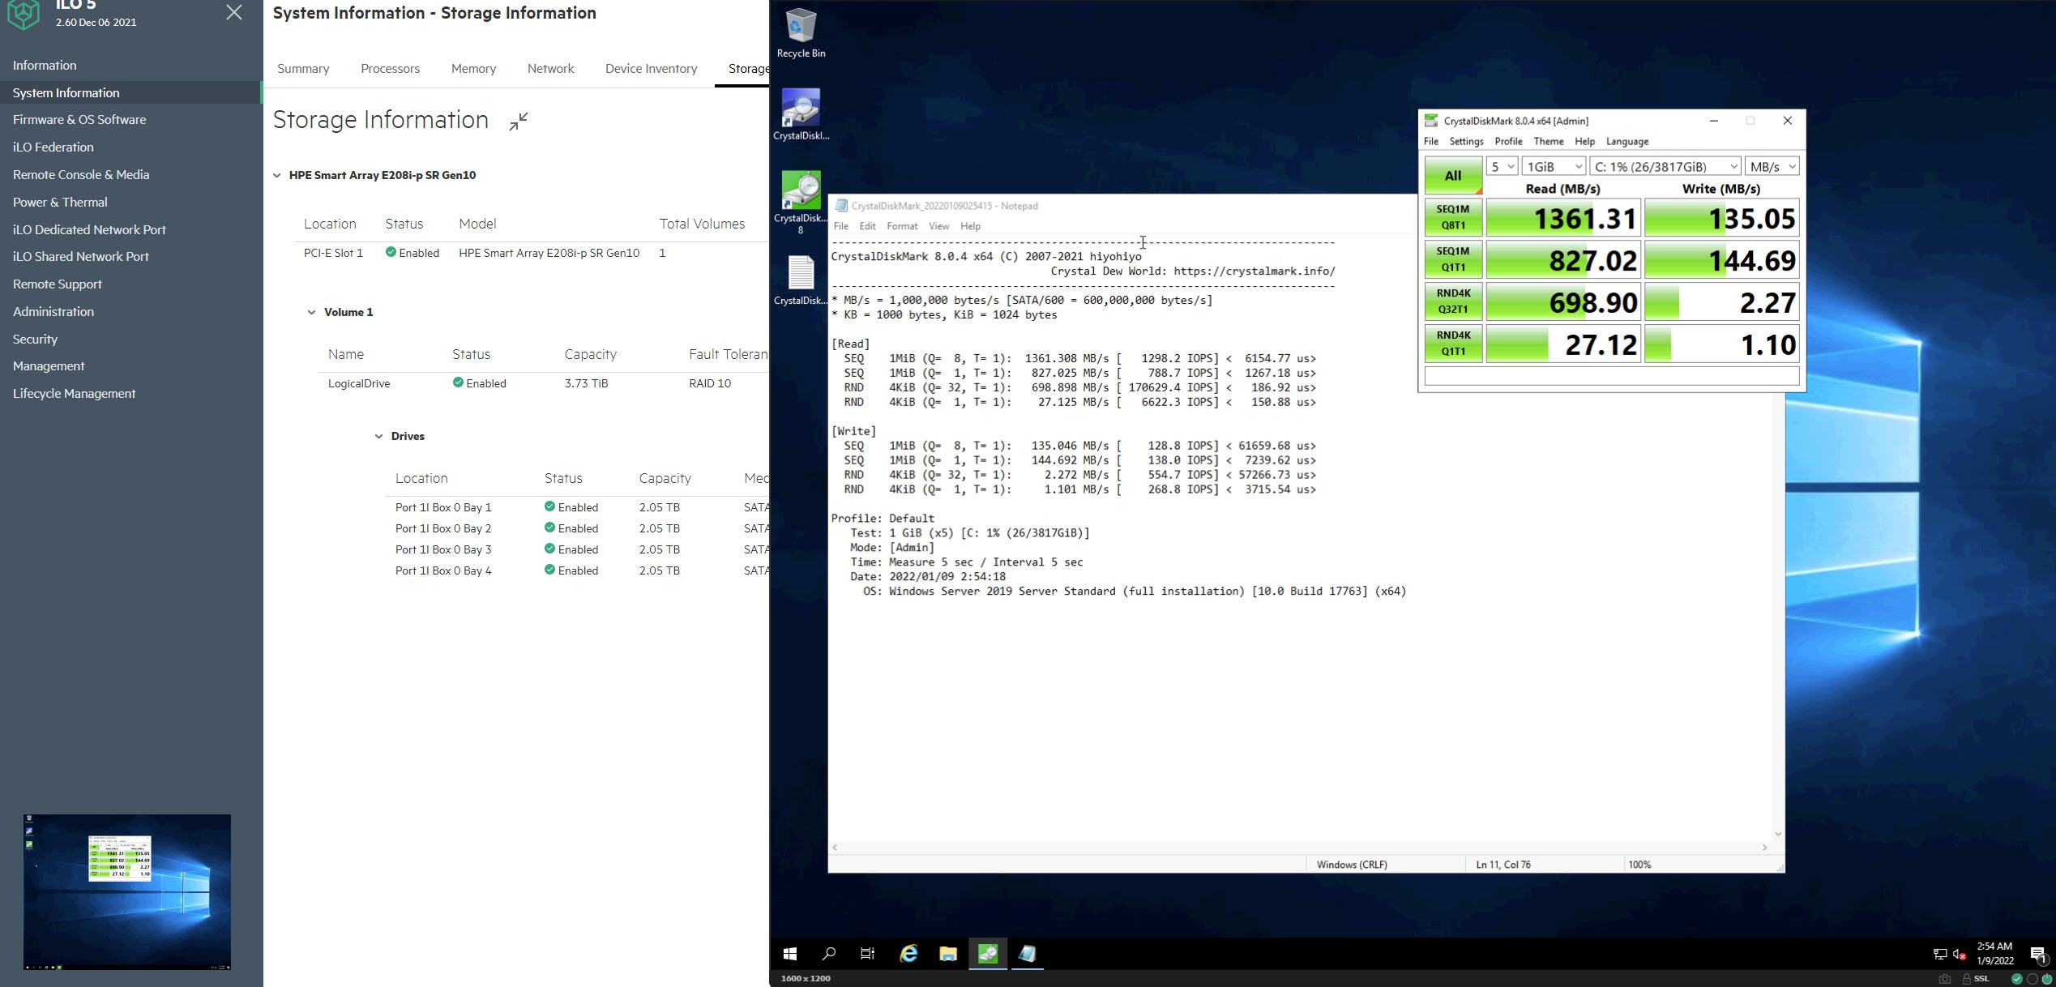Click the CrystalDiskMark comment input field
2056x987 pixels.
click(1612, 376)
